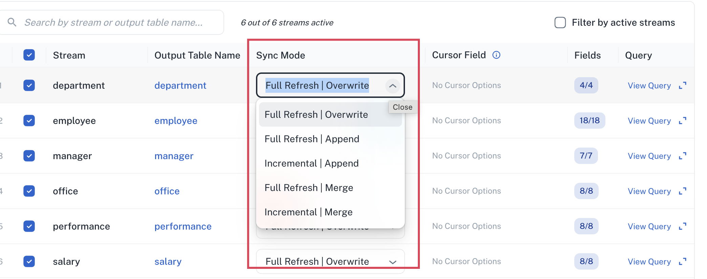The image size is (707, 279).
Task: Uncheck the manager stream checkbox
Action: [x=29, y=156]
